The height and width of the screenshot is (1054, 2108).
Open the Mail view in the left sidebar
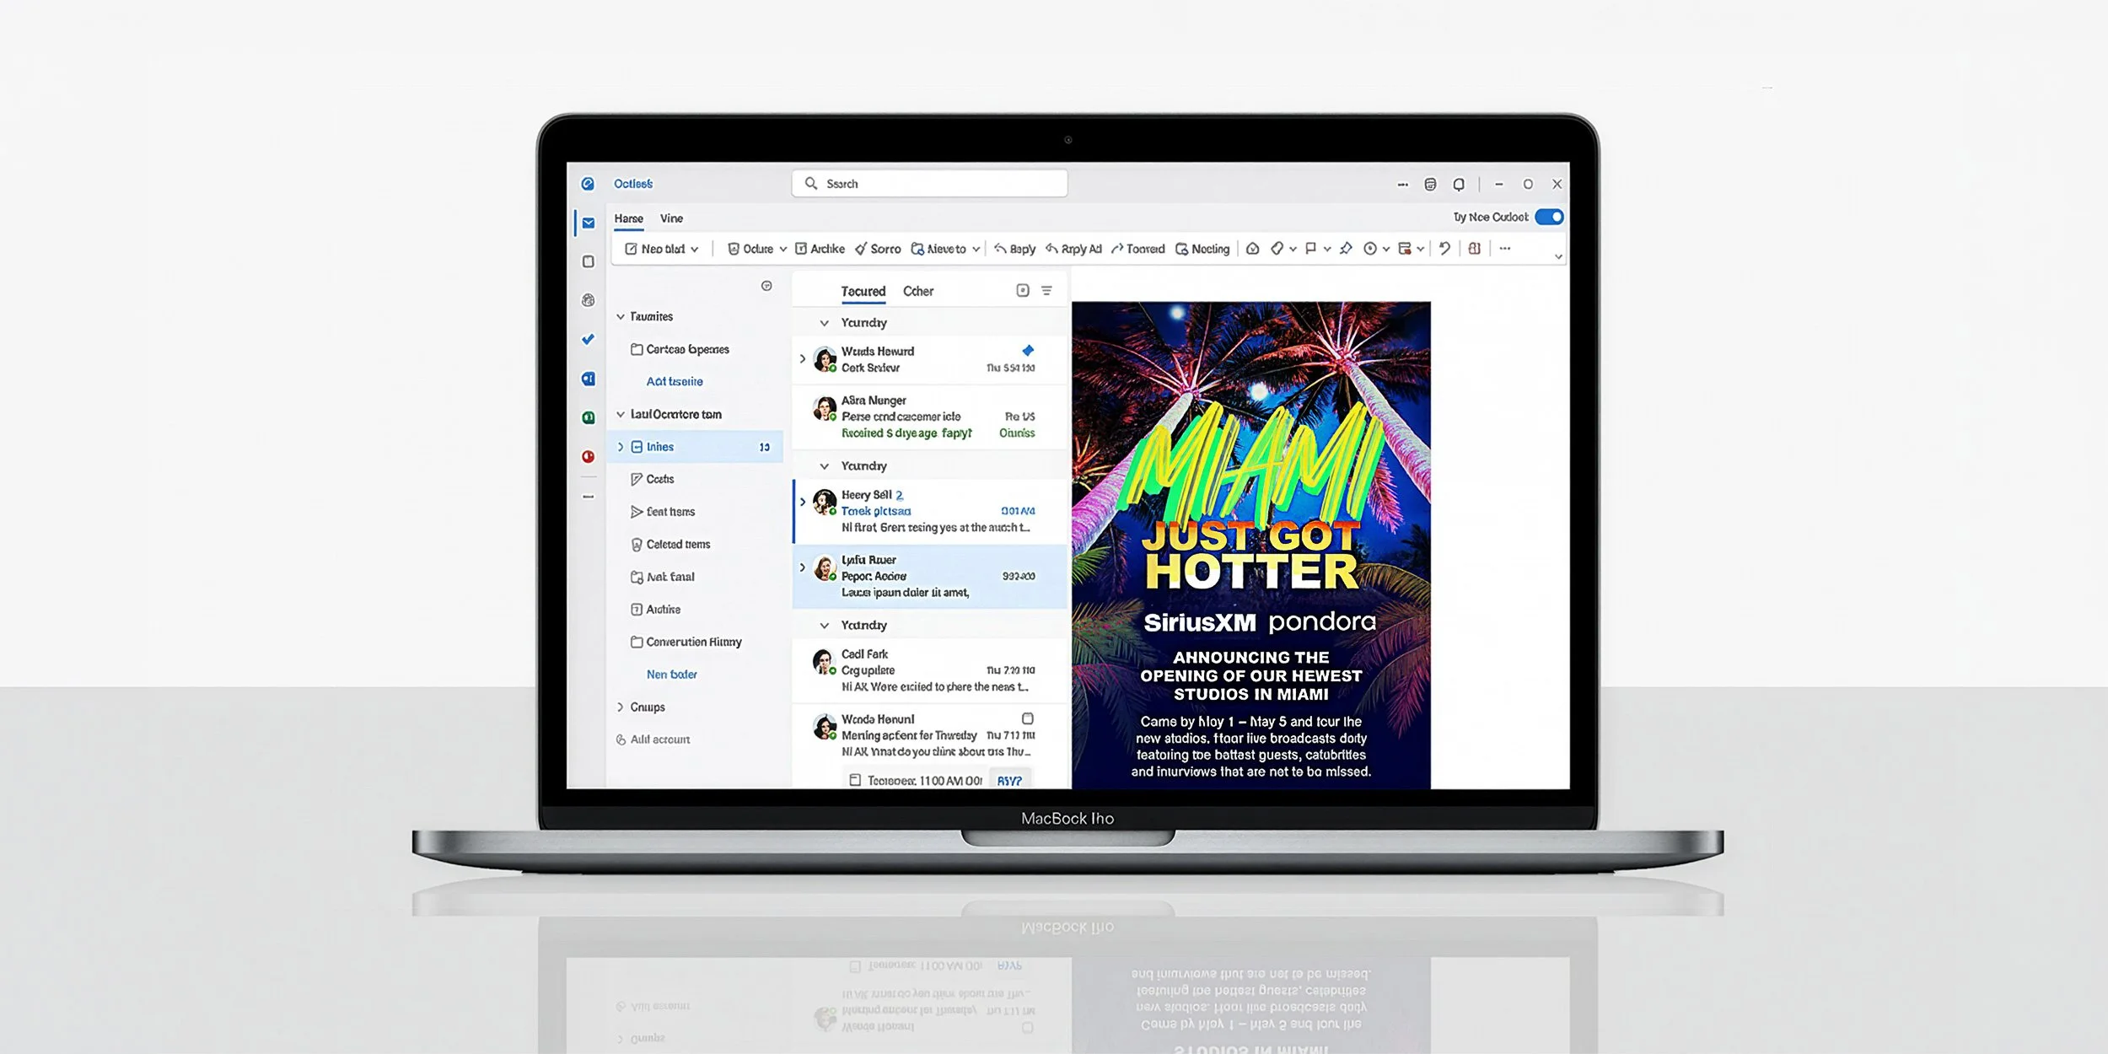[589, 223]
